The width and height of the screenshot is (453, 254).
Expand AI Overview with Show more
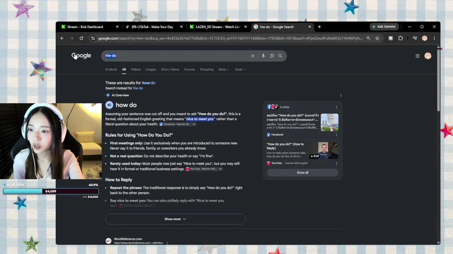[175, 219]
